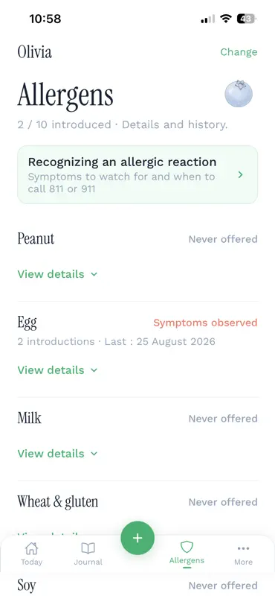
Task: Tap the battery indicator in status bar
Action: (247, 19)
